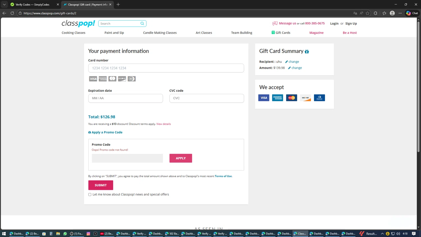The image size is (421, 237).
Task: Open the Art Classes menu
Action: (x=204, y=33)
